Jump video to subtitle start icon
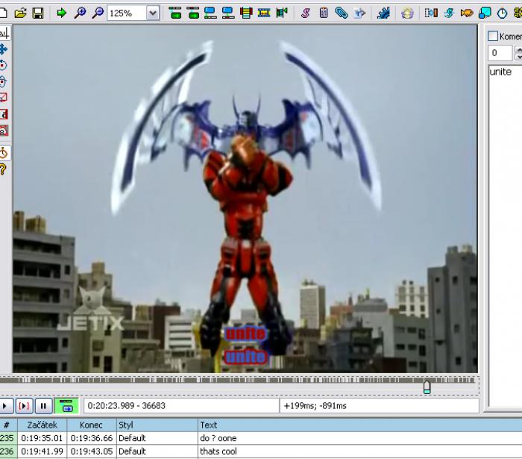The width and height of the screenshot is (522, 459). coord(175,13)
